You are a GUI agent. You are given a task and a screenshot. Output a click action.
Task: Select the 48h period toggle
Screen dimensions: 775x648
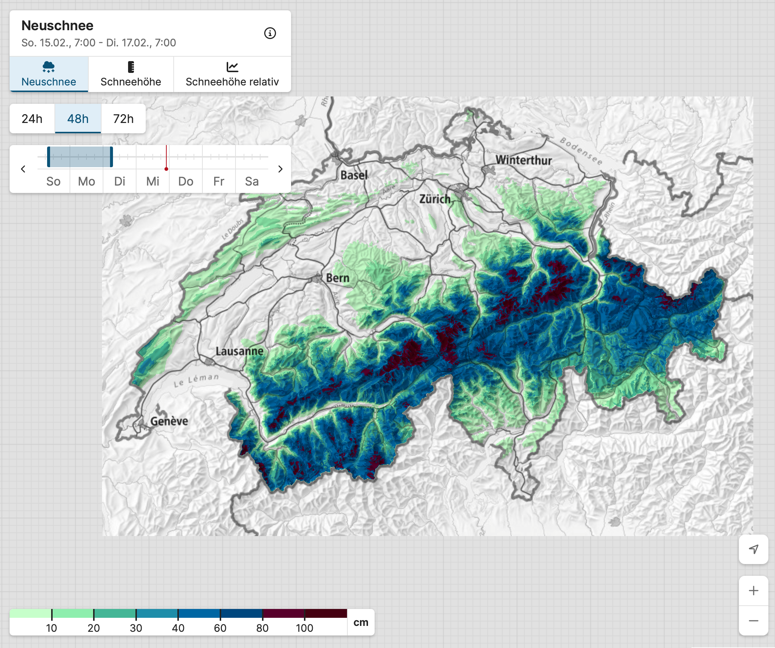[78, 119]
